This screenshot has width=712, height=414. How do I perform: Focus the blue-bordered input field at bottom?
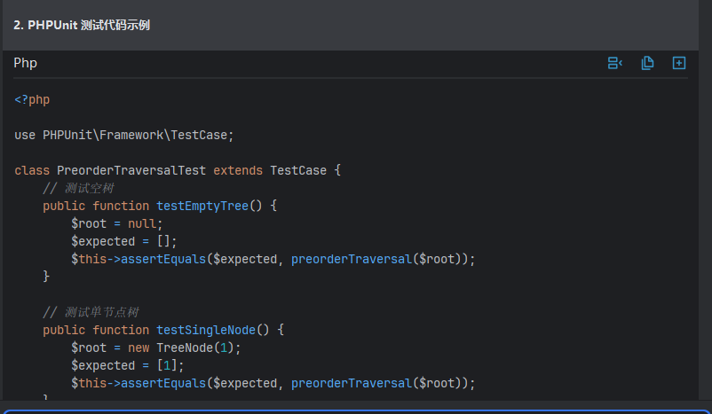(x=355, y=410)
